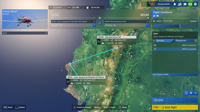200x112 pixels.
Task: Expand the departure Runway - 21 dropdown
Action: click(x=94, y=25)
